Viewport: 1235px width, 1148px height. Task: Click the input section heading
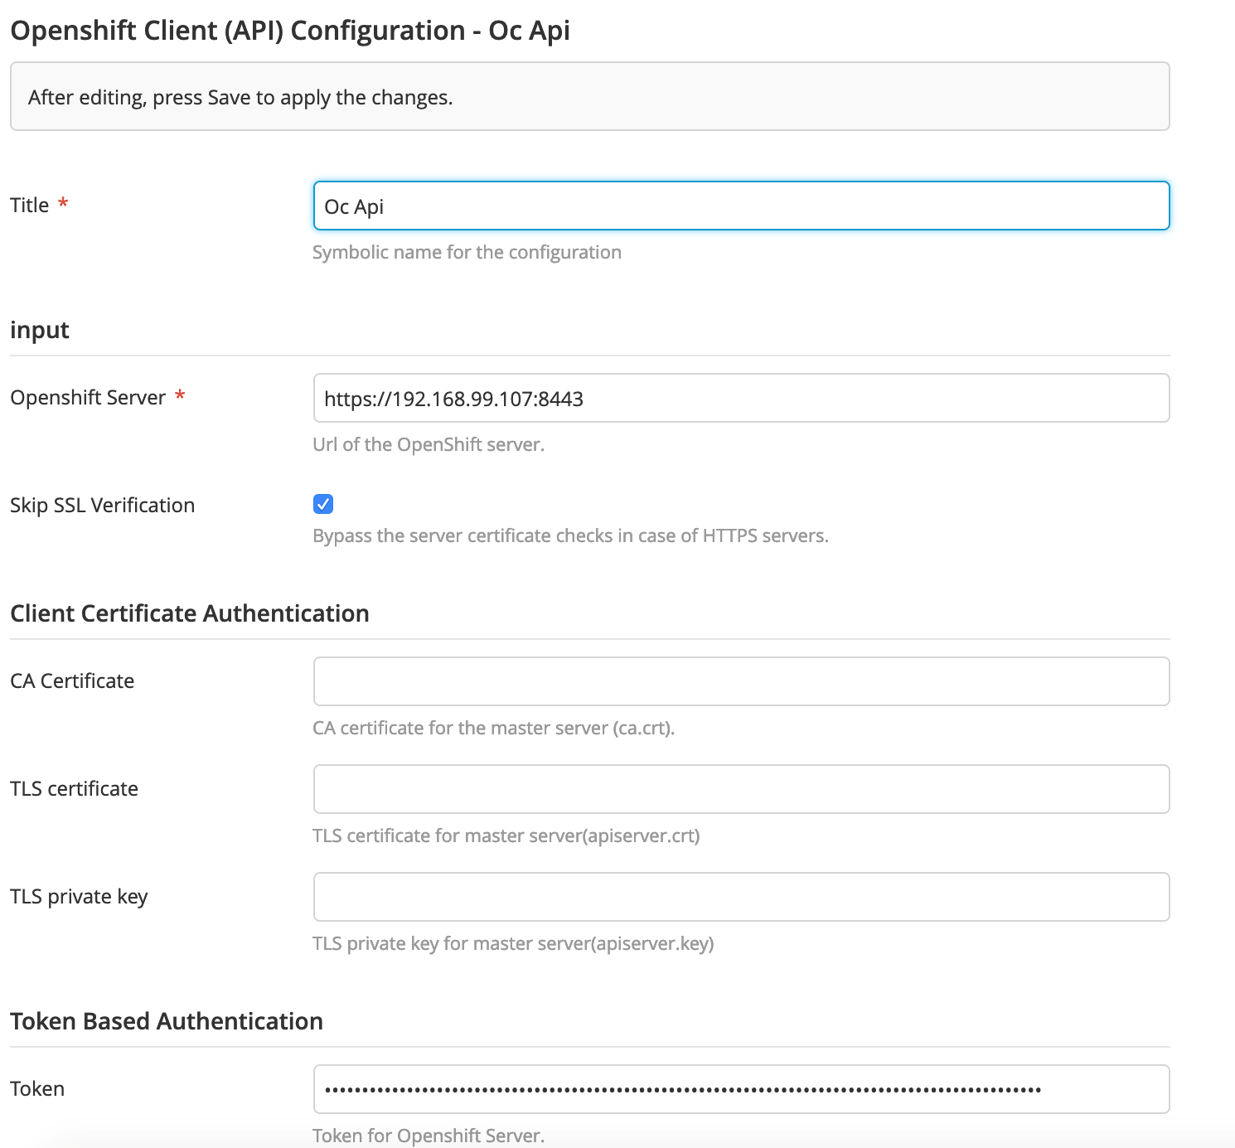click(39, 329)
